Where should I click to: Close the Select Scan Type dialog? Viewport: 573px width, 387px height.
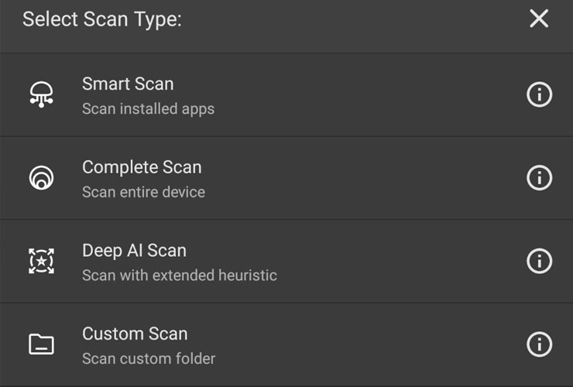click(539, 19)
